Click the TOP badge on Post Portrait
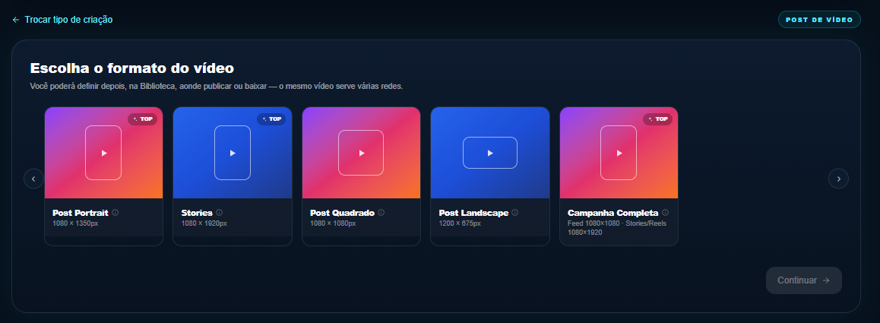The height and width of the screenshot is (323, 880). click(143, 119)
